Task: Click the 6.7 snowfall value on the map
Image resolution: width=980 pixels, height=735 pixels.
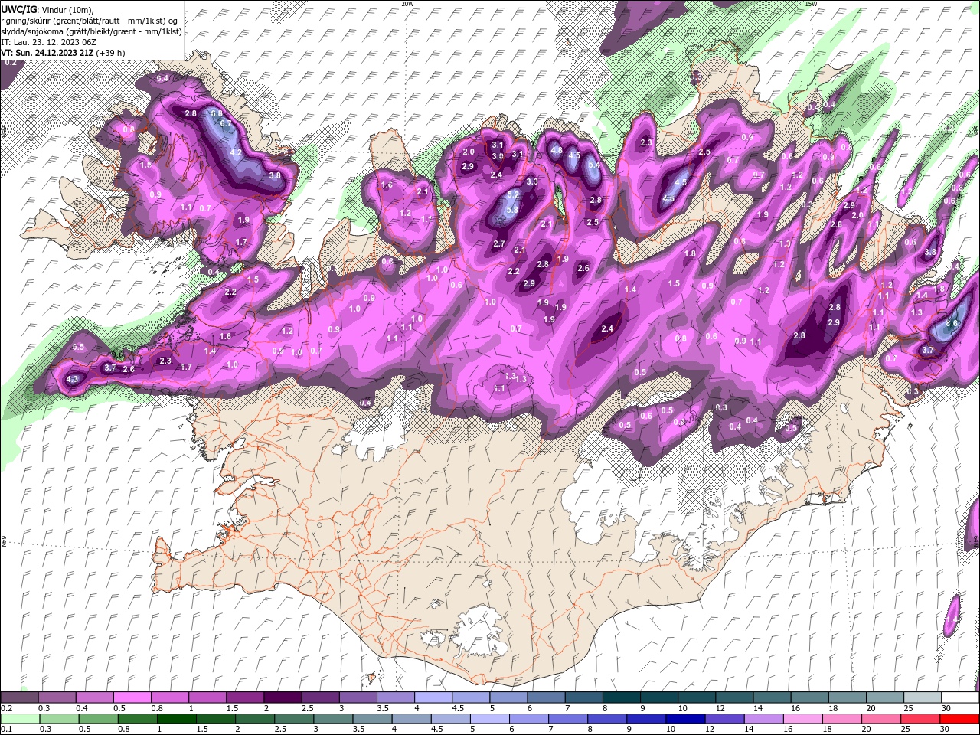Action: [226, 123]
